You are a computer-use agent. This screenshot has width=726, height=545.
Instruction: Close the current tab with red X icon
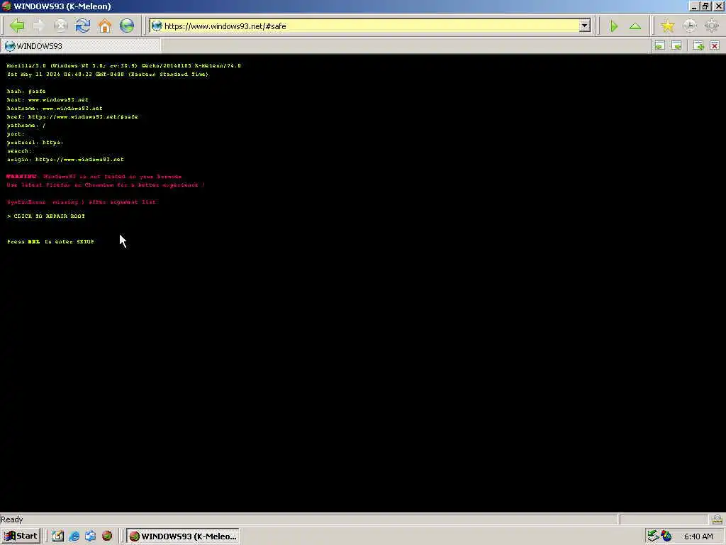click(715, 45)
